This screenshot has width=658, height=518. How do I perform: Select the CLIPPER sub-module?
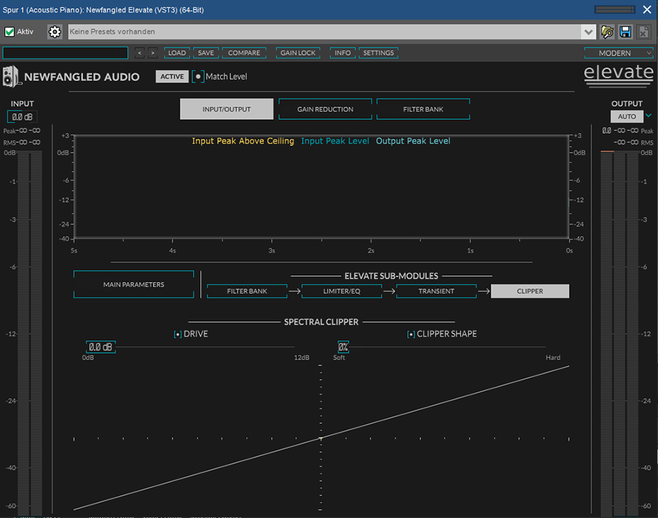tap(530, 291)
